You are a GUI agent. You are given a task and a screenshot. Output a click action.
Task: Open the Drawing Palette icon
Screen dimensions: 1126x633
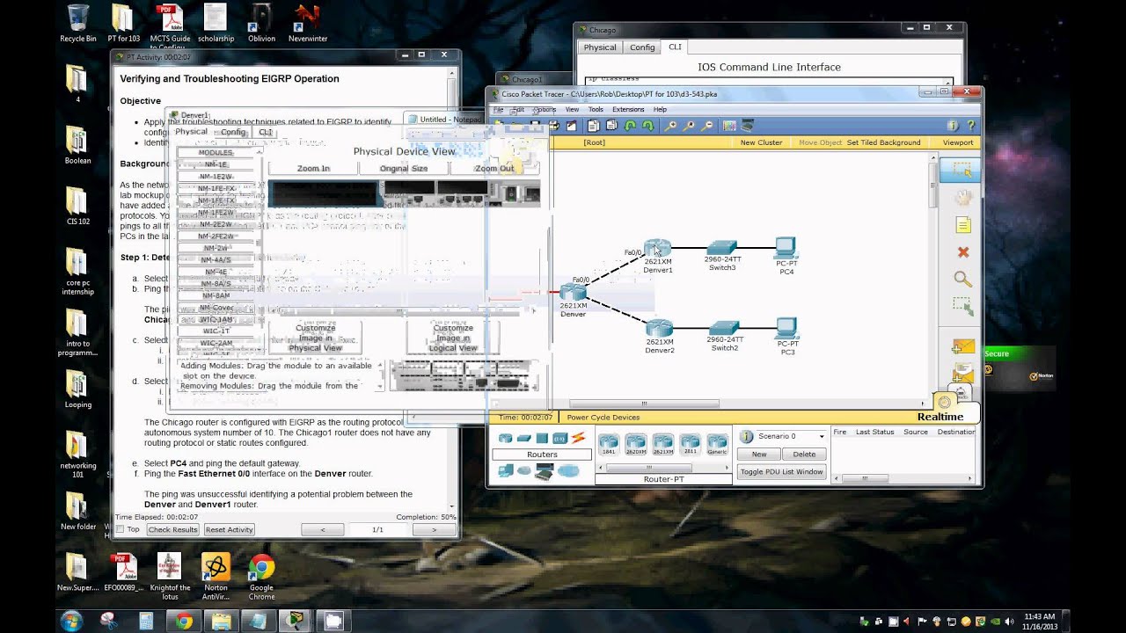point(728,126)
